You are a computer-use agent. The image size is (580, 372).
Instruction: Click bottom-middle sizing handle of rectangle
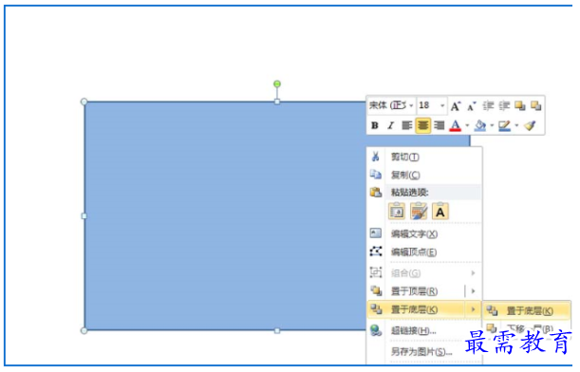(277, 330)
